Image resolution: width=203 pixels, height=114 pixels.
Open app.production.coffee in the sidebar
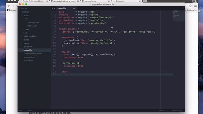(x=33, y=54)
